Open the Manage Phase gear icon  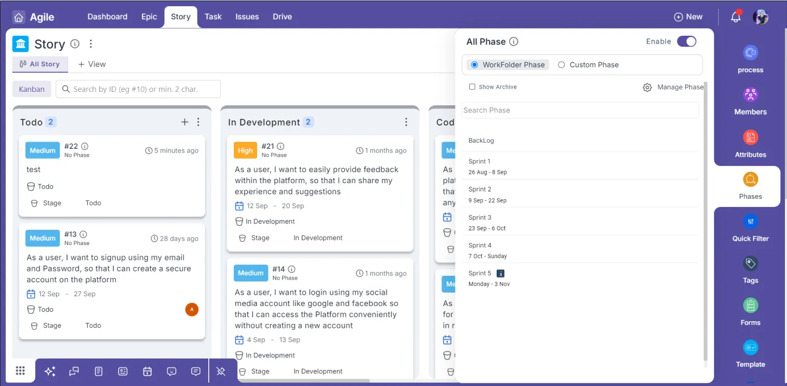click(647, 88)
